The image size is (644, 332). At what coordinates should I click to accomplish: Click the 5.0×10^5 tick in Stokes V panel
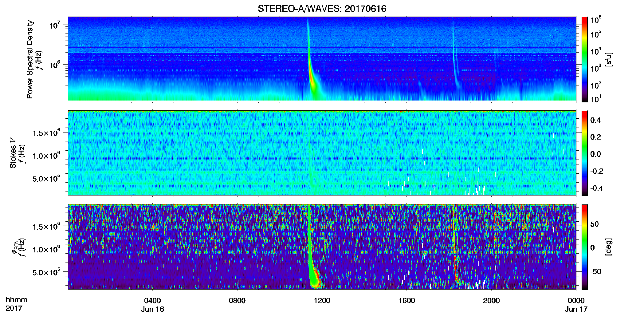pyautogui.click(x=46, y=178)
